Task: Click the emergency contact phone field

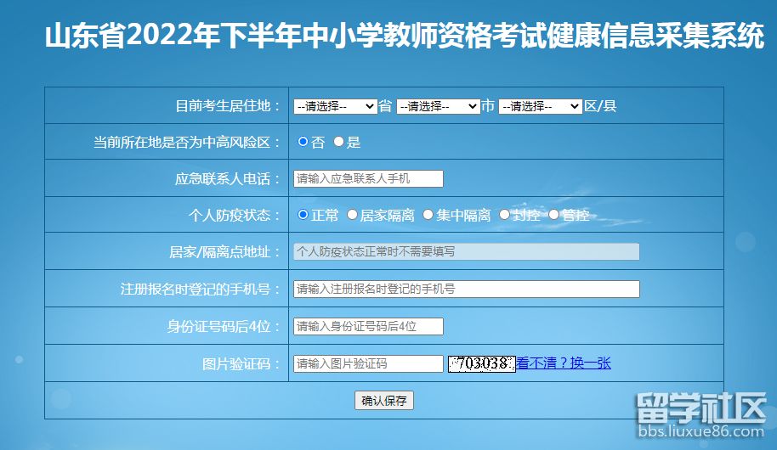Action: coord(368,178)
